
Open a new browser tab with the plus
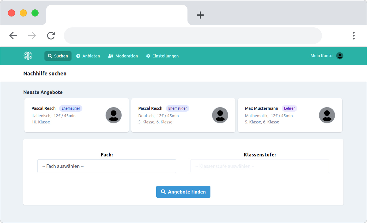(x=200, y=15)
